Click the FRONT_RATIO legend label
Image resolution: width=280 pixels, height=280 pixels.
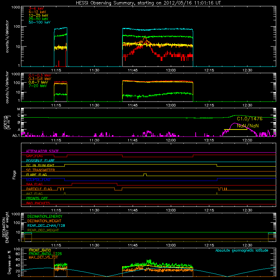point(40,250)
